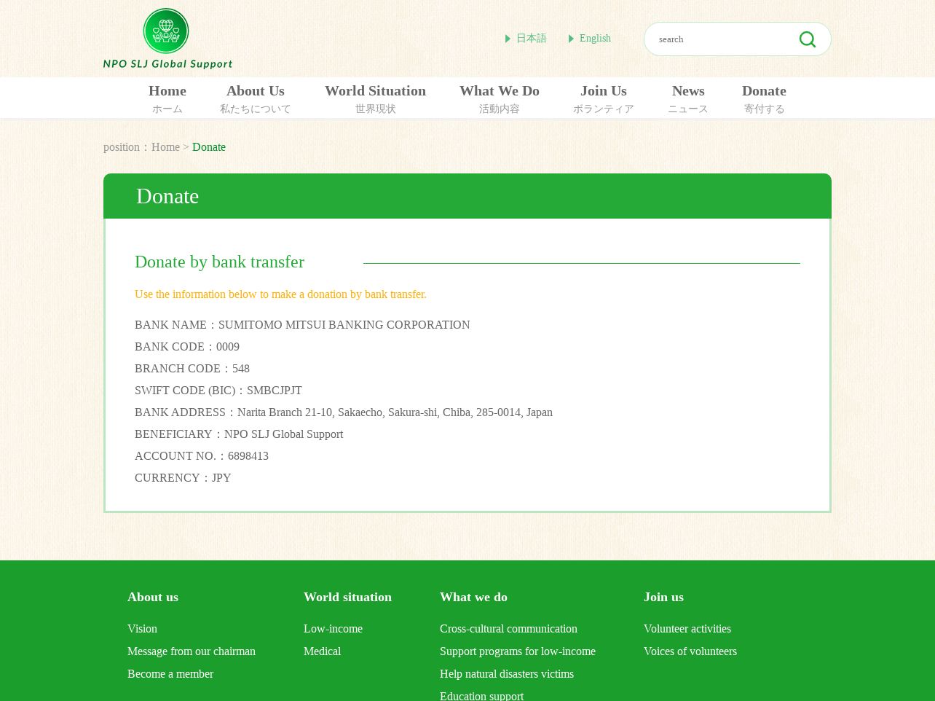The height and width of the screenshot is (701, 935).
Task: Switch language to English
Action: click(x=595, y=39)
